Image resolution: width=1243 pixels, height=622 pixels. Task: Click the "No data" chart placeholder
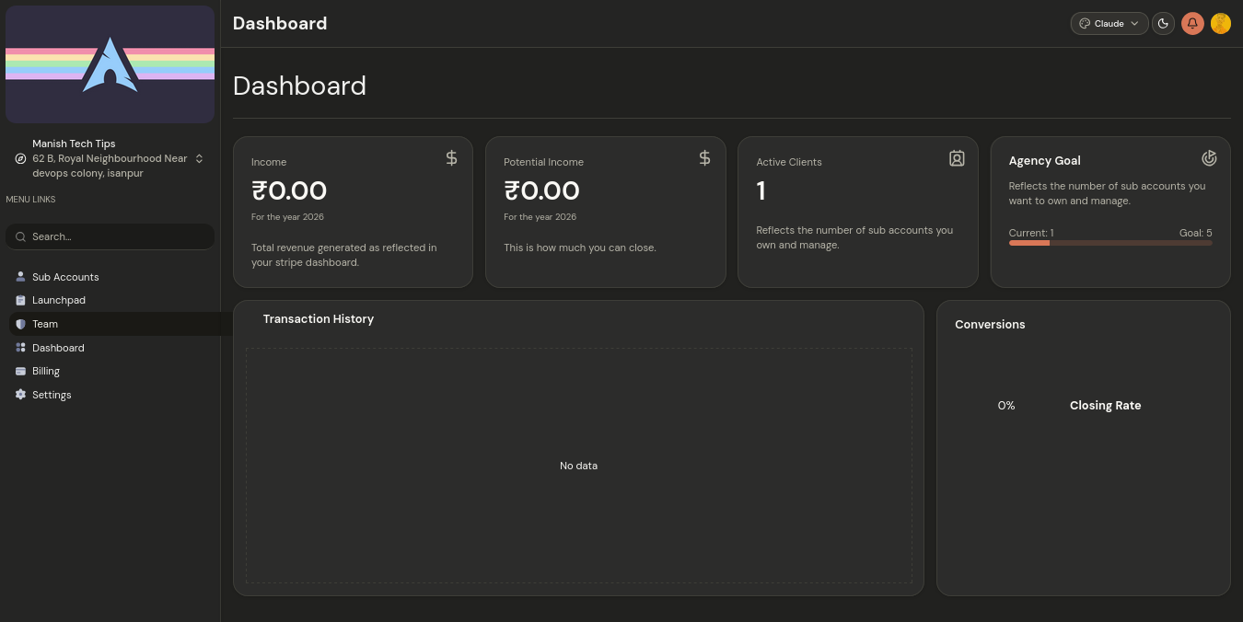click(579, 466)
